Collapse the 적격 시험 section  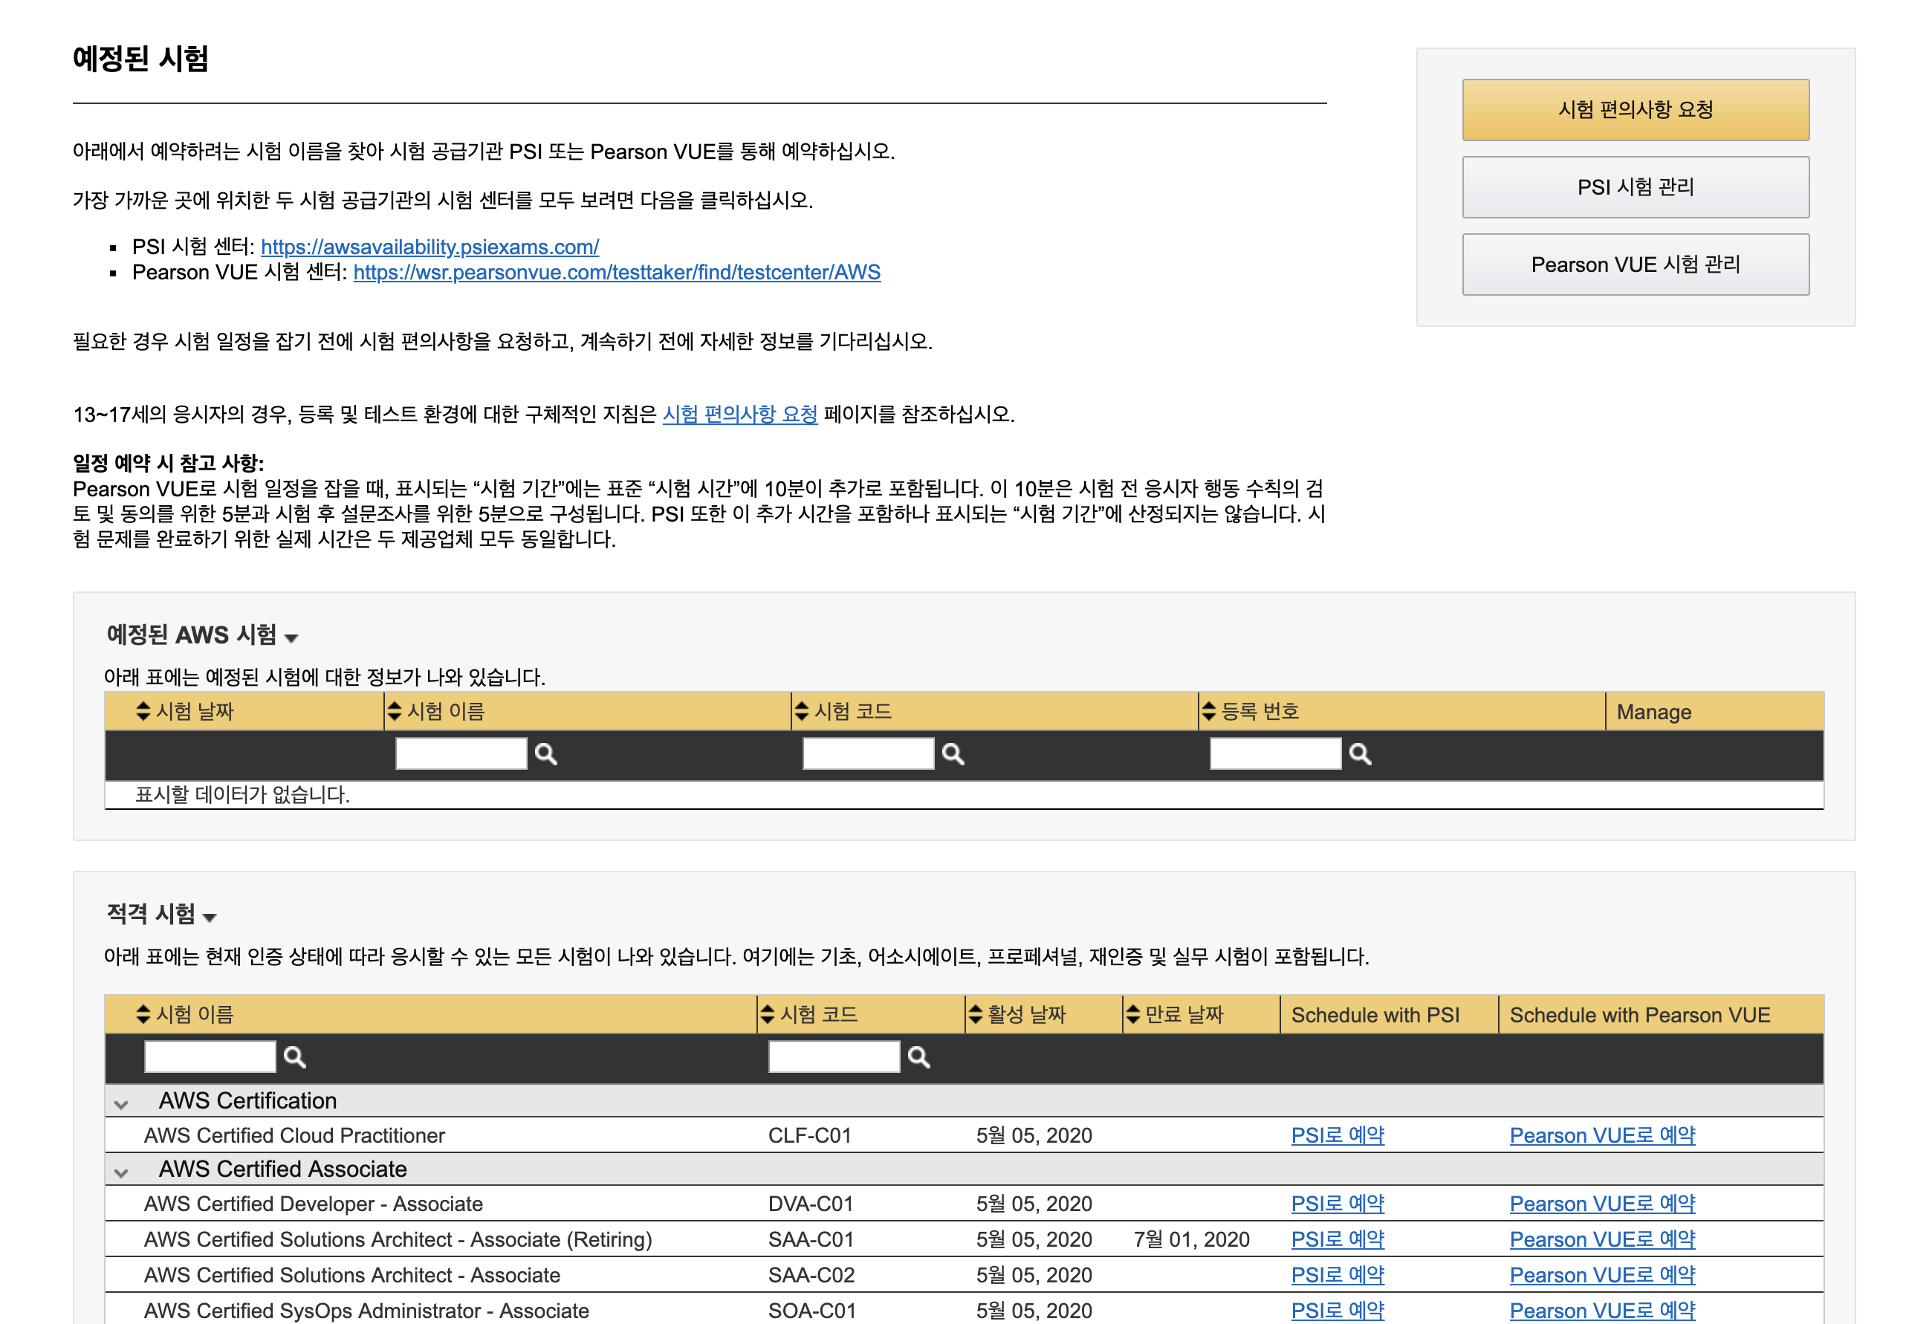click(210, 918)
